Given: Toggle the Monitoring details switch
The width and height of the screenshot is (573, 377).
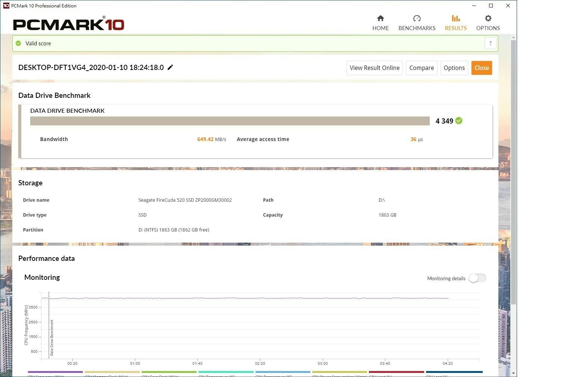Looking at the screenshot, I should [477, 278].
